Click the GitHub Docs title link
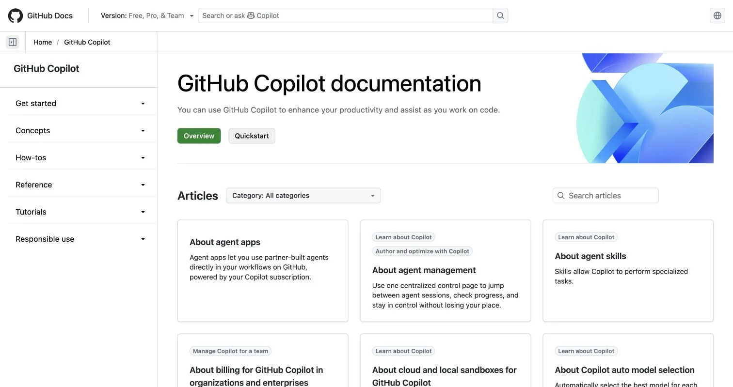 click(x=50, y=15)
